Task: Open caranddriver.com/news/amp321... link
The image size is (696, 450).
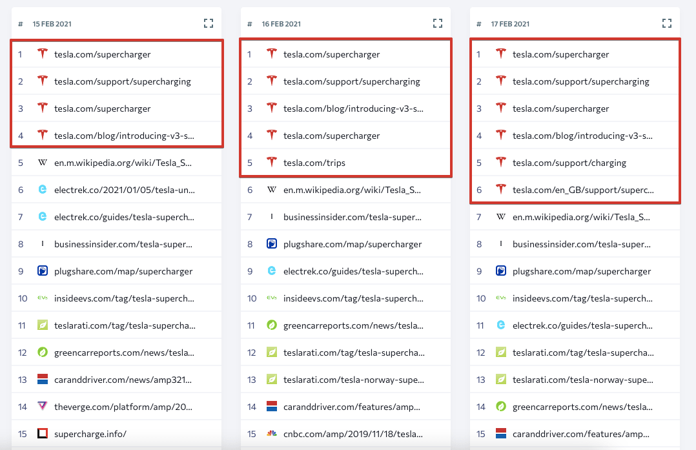Action: coord(123,380)
